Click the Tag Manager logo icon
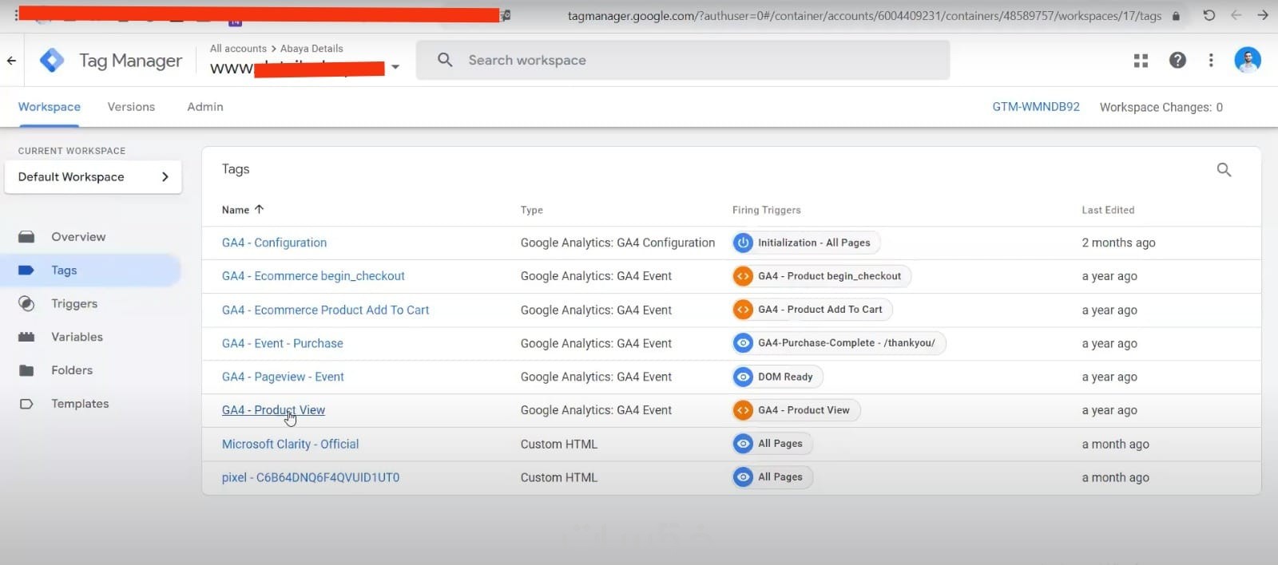This screenshot has width=1278, height=565. coord(52,61)
